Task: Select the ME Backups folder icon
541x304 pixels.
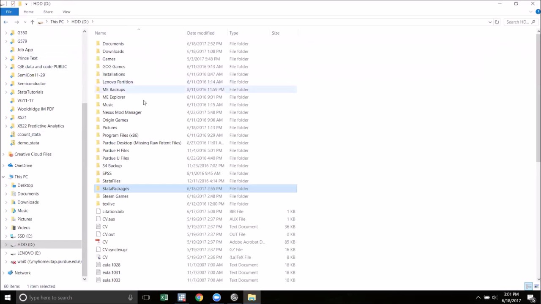Action: click(x=98, y=90)
